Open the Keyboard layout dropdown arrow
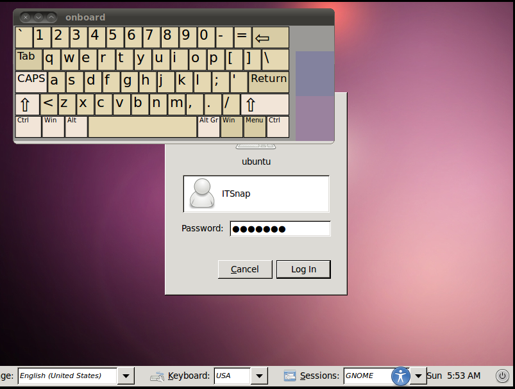 [259, 376]
